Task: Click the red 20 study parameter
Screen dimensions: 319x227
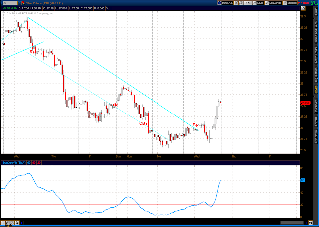Action: click(x=39, y=163)
